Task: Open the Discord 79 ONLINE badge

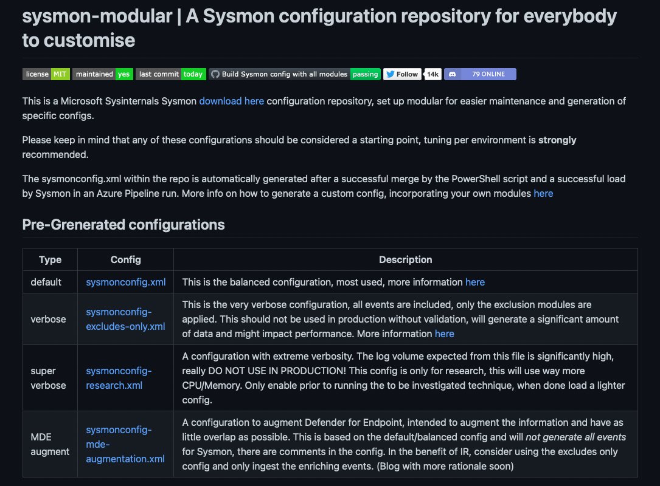Action: [480, 74]
